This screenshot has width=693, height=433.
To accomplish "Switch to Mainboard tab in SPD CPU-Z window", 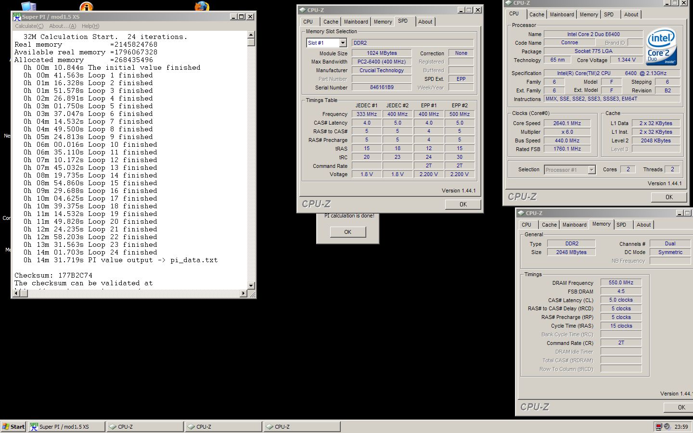I will (x=356, y=22).
